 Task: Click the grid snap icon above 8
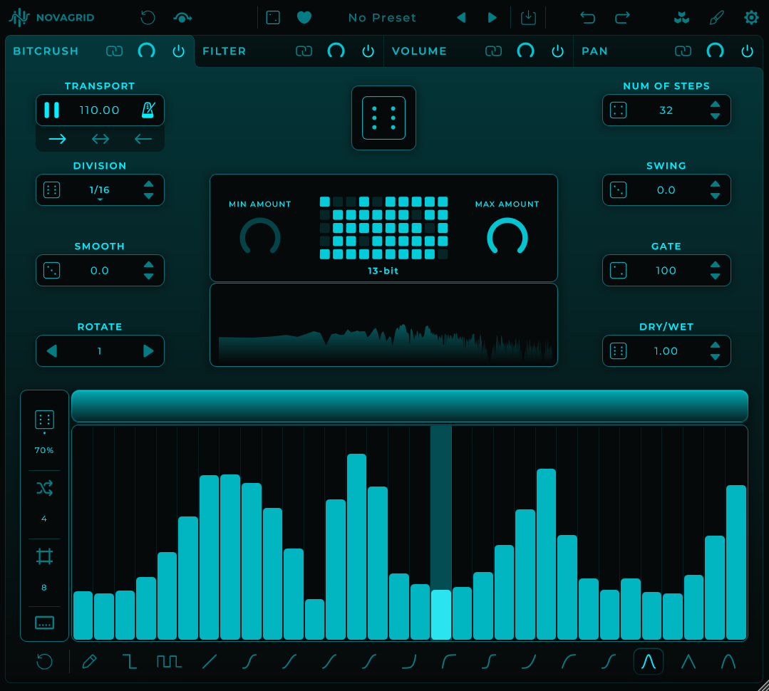click(44, 556)
